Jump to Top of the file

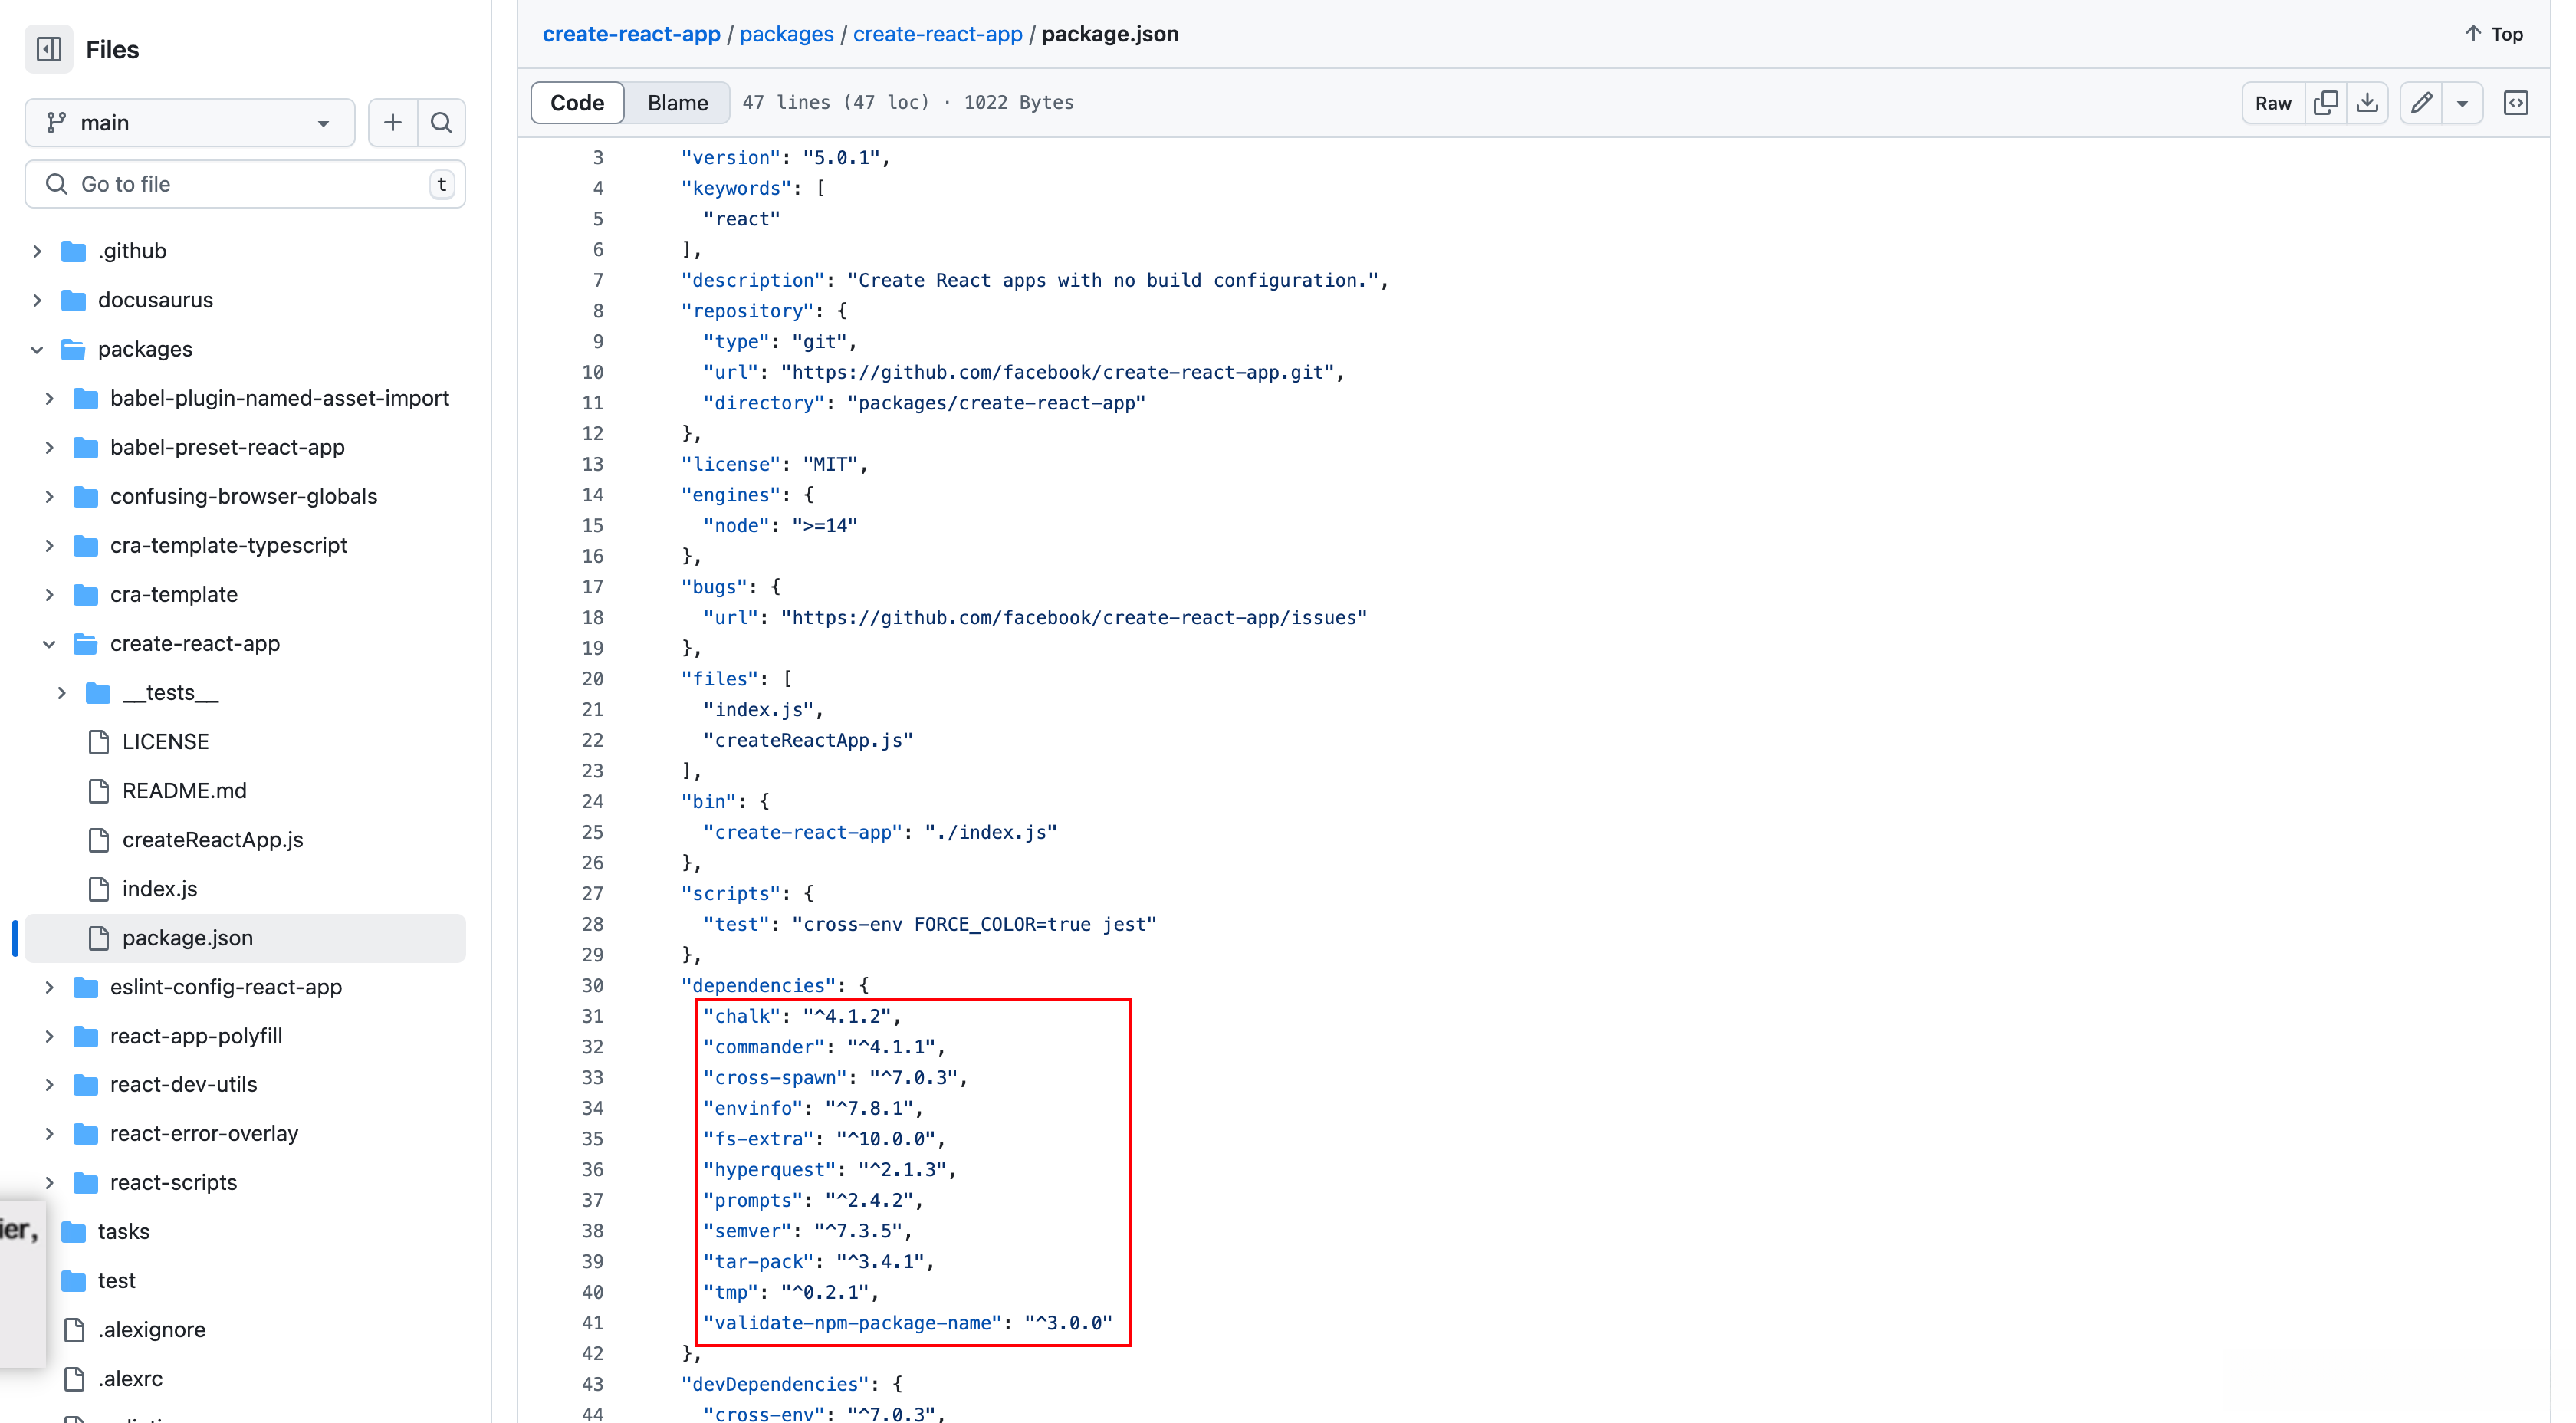click(2494, 34)
